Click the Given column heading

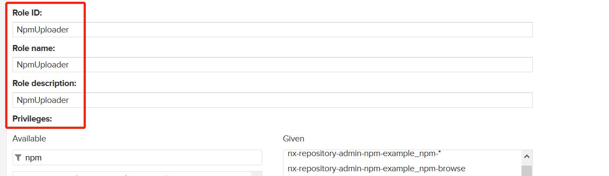point(293,139)
